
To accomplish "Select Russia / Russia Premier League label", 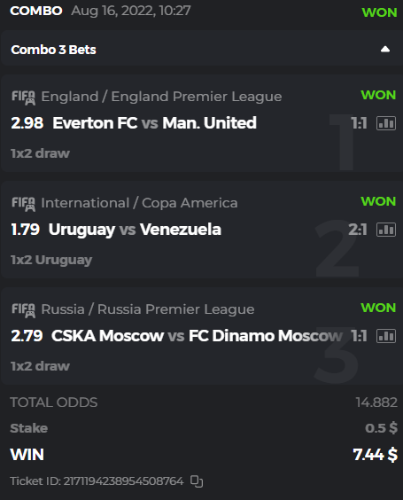I will pos(148,309).
